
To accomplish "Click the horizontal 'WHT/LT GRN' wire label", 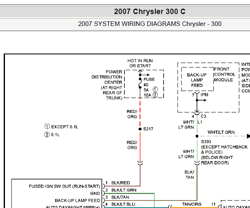I will coord(221,132).
